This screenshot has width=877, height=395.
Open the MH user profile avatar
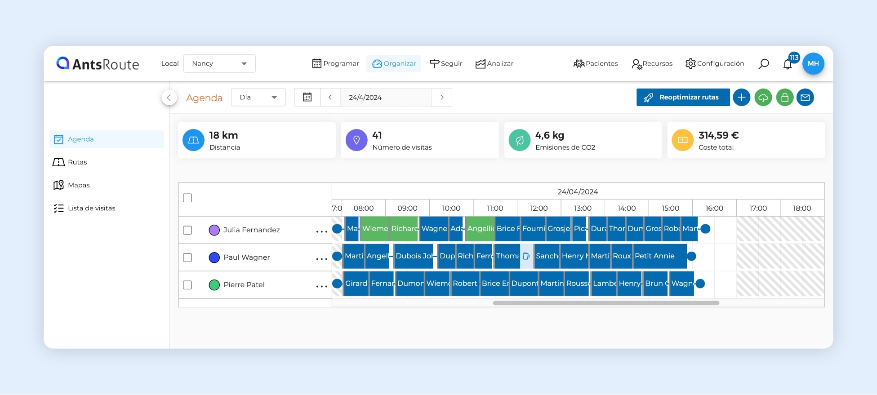coord(813,64)
